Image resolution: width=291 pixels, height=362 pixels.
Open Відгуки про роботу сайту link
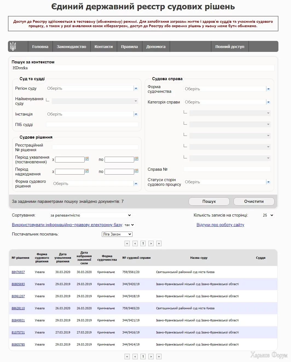pos(220,225)
